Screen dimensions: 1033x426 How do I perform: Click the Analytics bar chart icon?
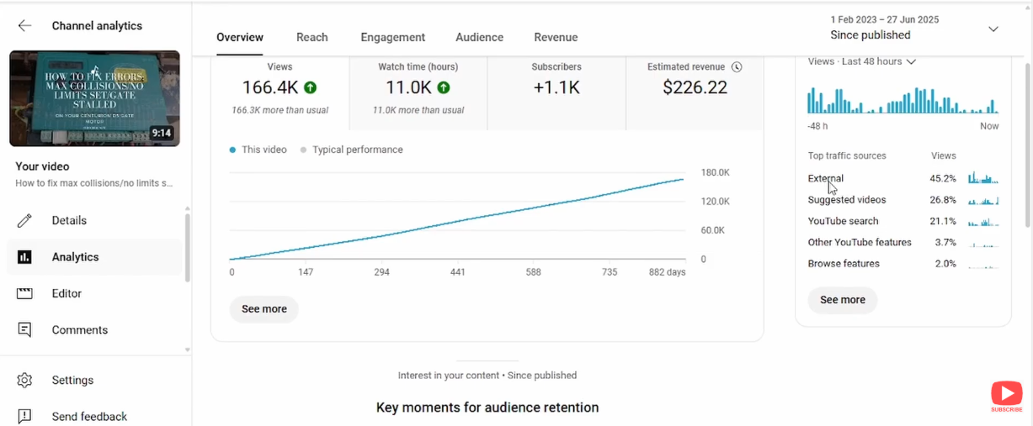(24, 257)
